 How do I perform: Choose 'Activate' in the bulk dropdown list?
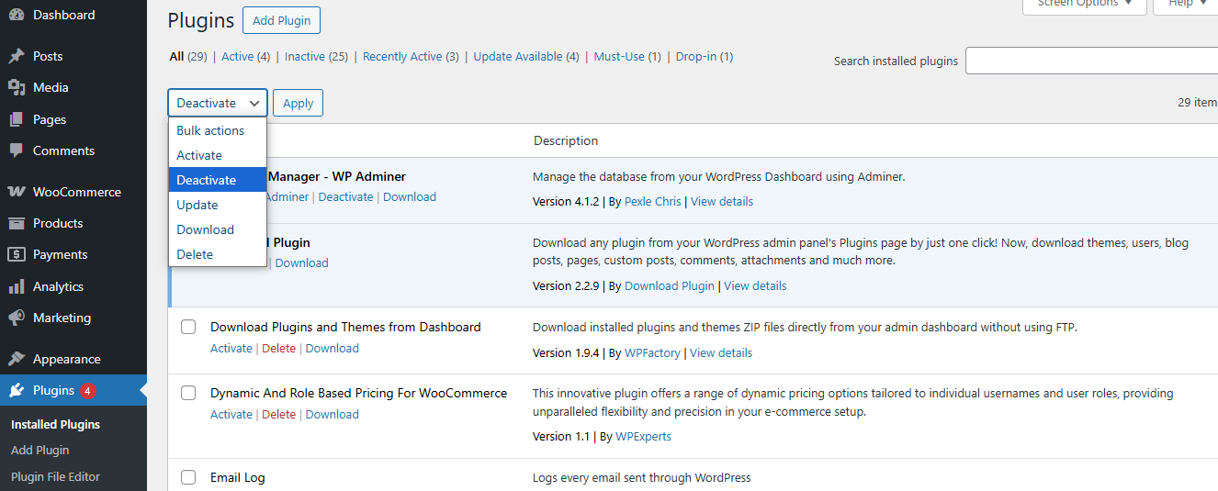pyautogui.click(x=218, y=155)
